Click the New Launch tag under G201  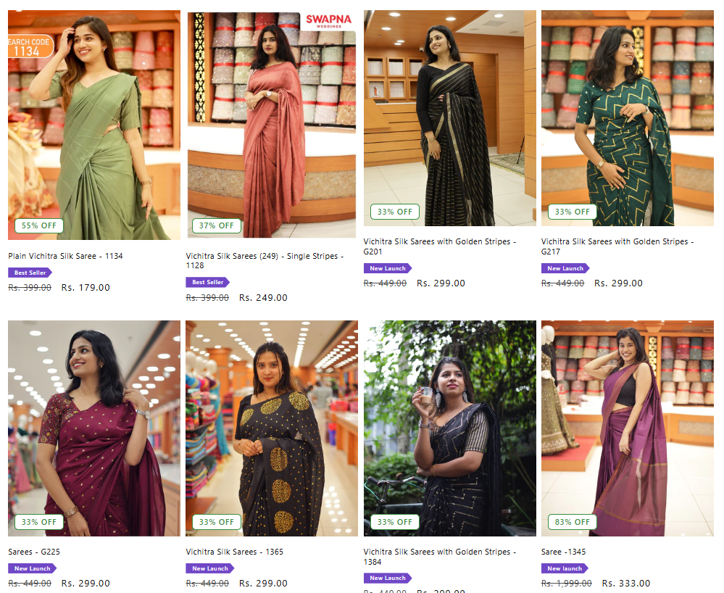tap(387, 268)
